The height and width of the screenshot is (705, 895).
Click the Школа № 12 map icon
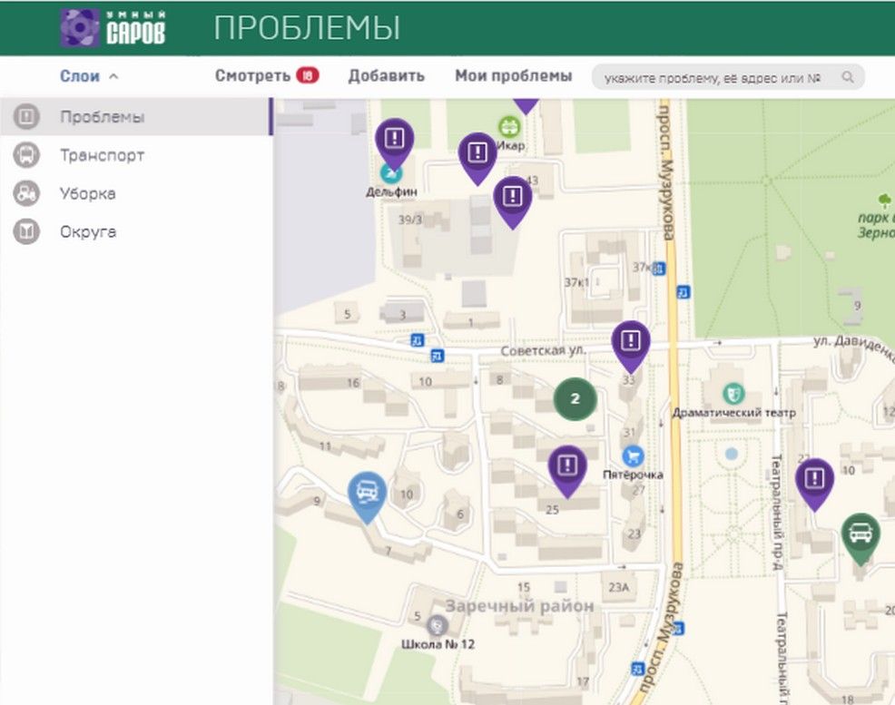tap(438, 625)
